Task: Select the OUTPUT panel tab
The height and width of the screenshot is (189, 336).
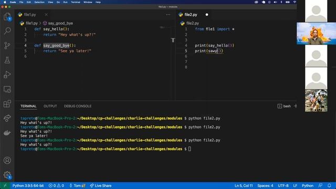Action: tap(50, 106)
